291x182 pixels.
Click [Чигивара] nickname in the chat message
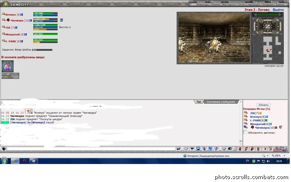(18, 123)
